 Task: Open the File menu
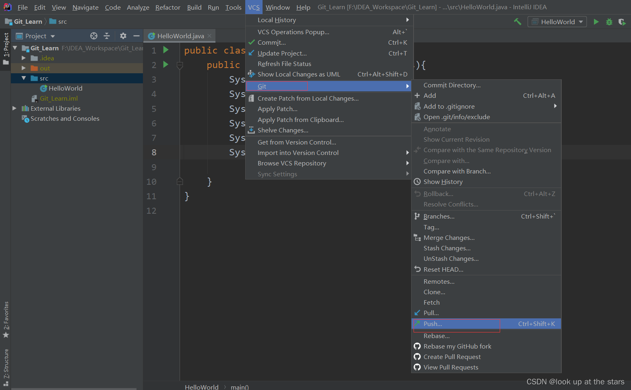(x=23, y=7)
